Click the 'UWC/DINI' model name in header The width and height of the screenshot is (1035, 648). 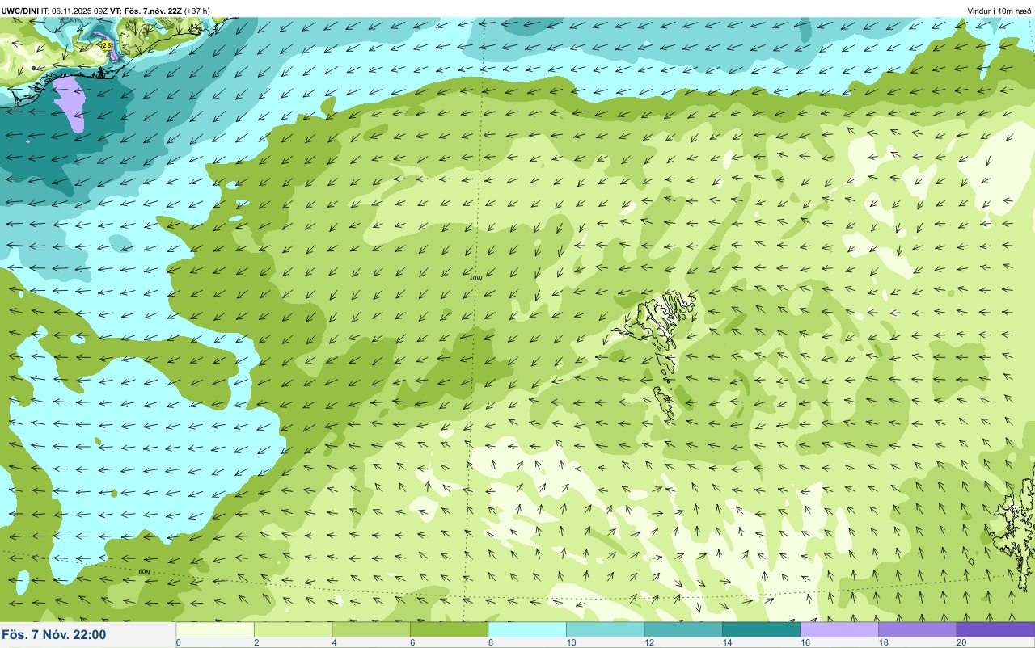coord(20,11)
